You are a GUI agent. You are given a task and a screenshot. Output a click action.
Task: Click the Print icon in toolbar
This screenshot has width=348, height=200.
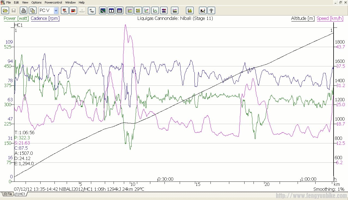tap(24, 11)
